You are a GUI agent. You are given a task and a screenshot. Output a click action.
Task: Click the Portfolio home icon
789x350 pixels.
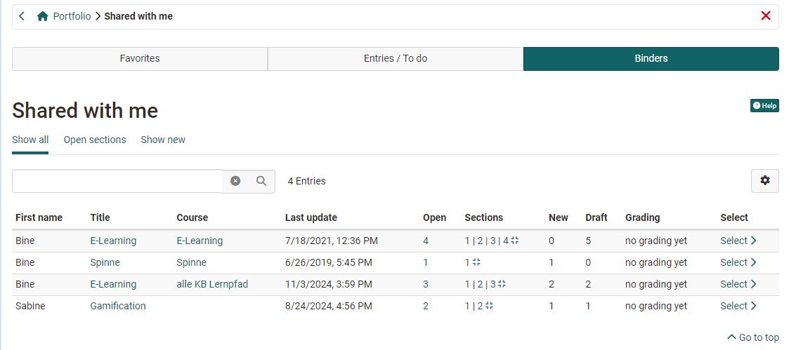click(x=43, y=16)
